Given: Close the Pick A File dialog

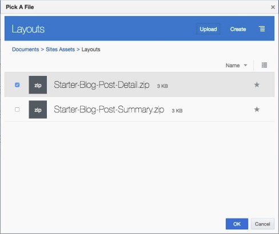Looking at the screenshot, I should (x=273, y=7).
